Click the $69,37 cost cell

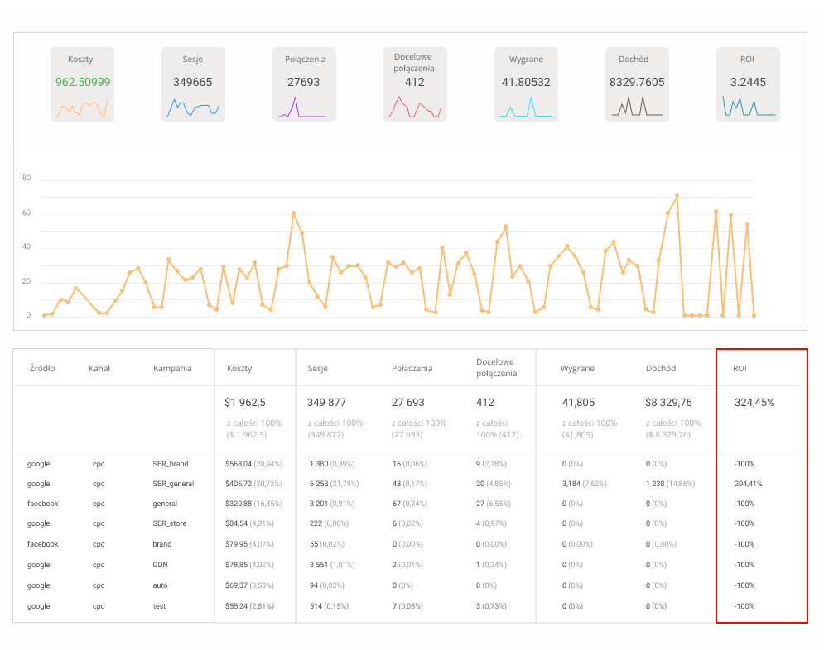point(249,585)
